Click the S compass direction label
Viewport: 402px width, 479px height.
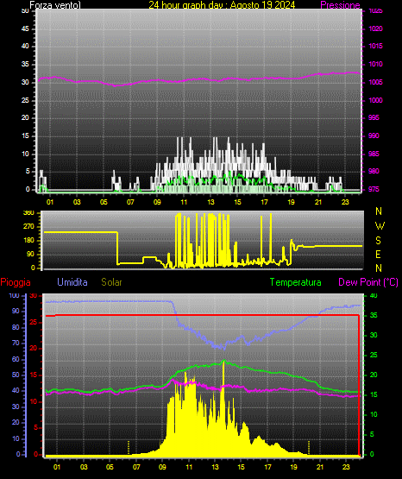click(378, 241)
